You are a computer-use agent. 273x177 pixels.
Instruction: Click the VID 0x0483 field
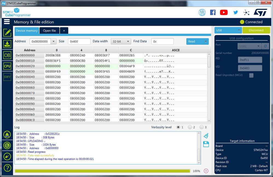point(250,68)
